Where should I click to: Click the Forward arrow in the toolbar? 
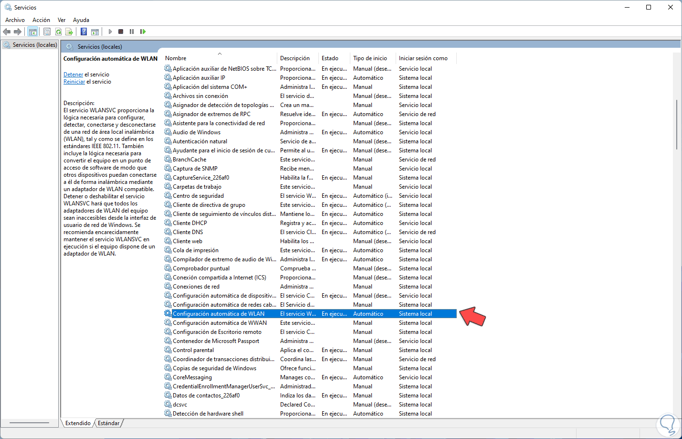tap(18, 32)
